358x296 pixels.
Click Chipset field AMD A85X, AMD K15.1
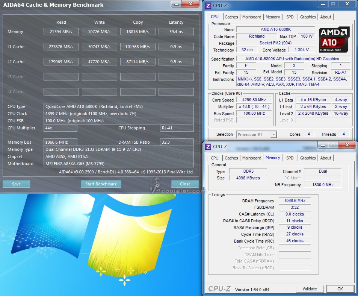[x=118, y=156]
